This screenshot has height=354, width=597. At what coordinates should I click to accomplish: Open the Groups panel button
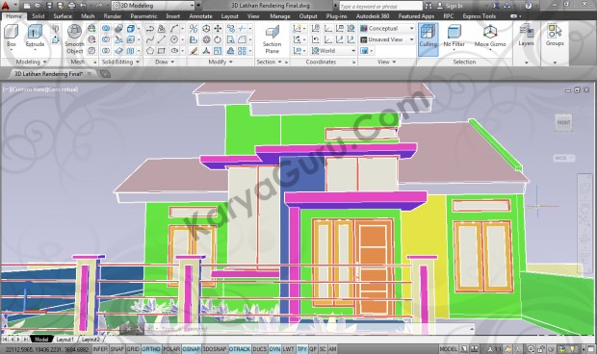coord(555,35)
